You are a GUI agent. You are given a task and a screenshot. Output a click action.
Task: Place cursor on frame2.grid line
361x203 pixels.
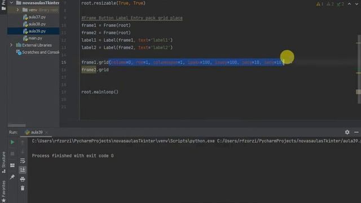[95, 70]
